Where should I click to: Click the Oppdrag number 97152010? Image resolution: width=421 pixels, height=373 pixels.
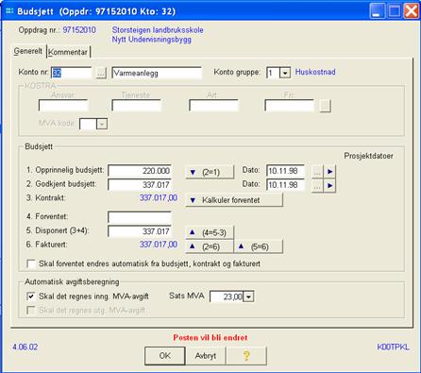(79, 30)
